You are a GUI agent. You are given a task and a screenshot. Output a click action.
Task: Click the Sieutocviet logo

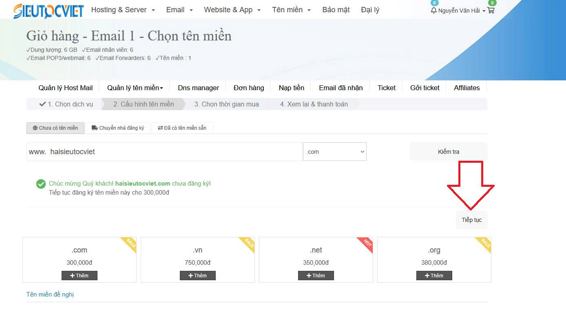49,11
